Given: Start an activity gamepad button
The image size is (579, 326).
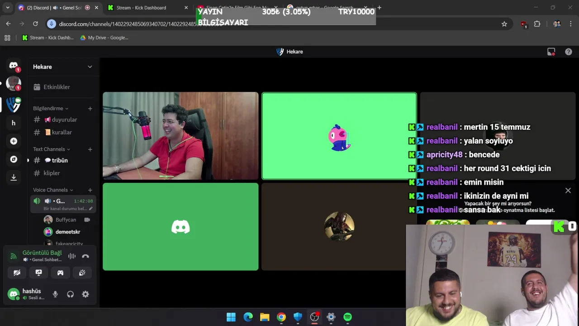Looking at the screenshot, I should (x=60, y=273).
